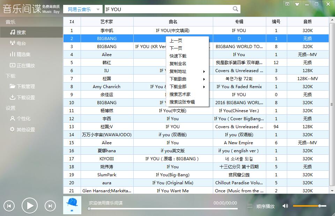Image resolution: width=335 pixels, height=216 pixels.
Task: Open the 网易云音乐 source dropdown
Action: click(x=83, y=9)
